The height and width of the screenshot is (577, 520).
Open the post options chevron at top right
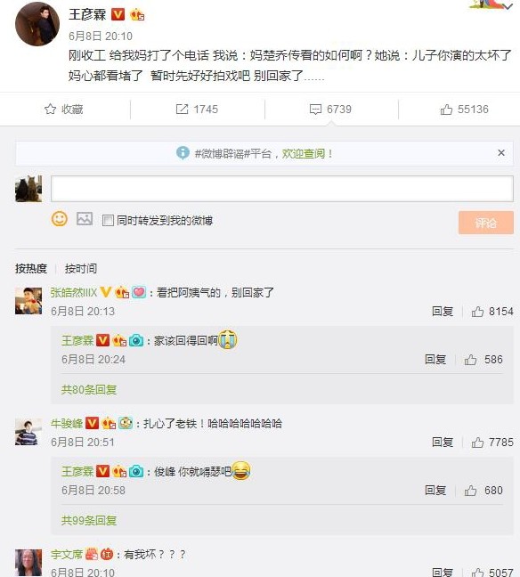(x=508, y=6)
